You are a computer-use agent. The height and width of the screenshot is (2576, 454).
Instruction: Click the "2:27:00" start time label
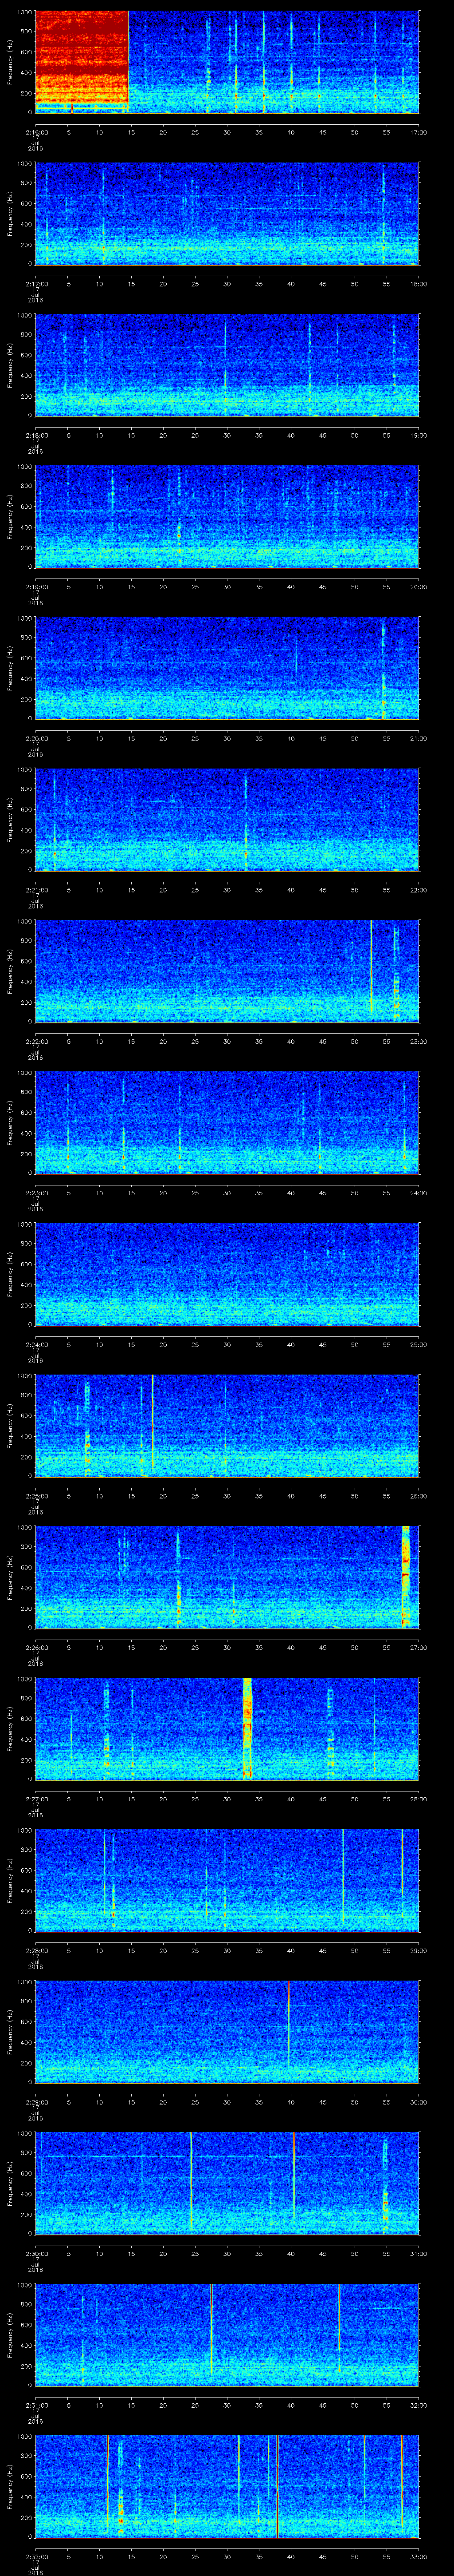click(36, 1799)
